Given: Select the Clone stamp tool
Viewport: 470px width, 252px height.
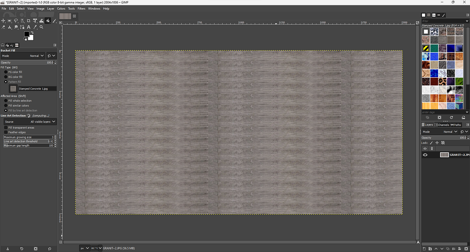Looking at the screenshot, I should tap(10, 27).
